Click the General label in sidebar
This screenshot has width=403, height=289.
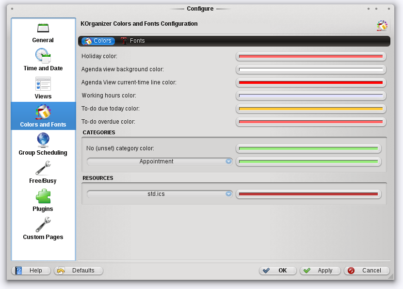pos(43,40)
